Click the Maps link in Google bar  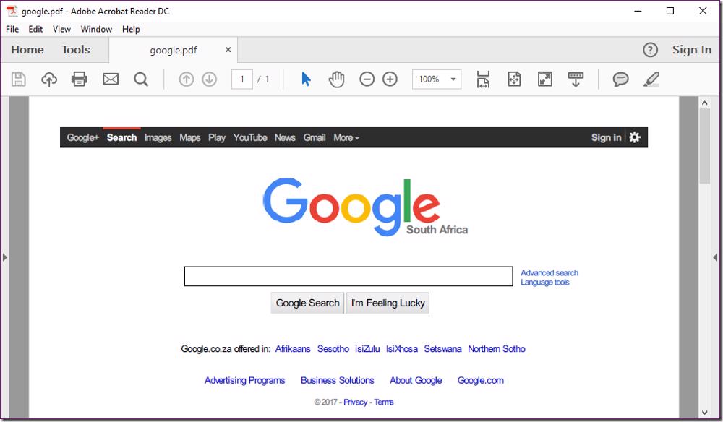[x=190, y=137]
